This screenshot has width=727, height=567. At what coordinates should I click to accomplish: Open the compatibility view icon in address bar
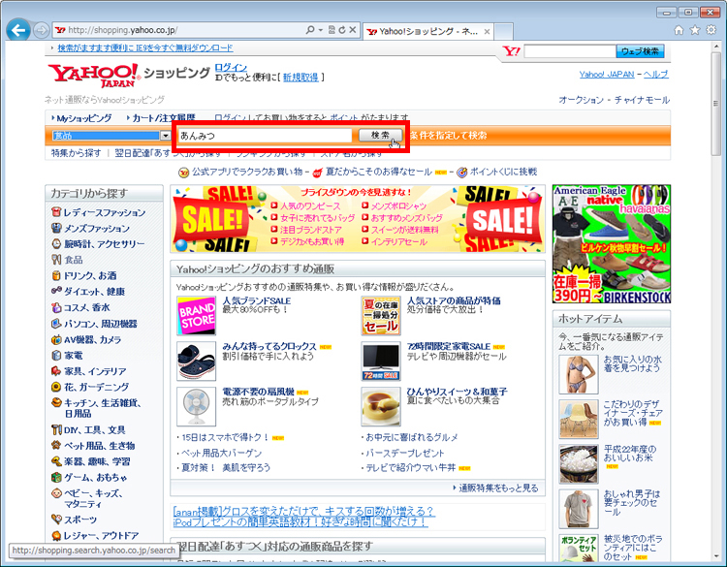tap(332, 30)
